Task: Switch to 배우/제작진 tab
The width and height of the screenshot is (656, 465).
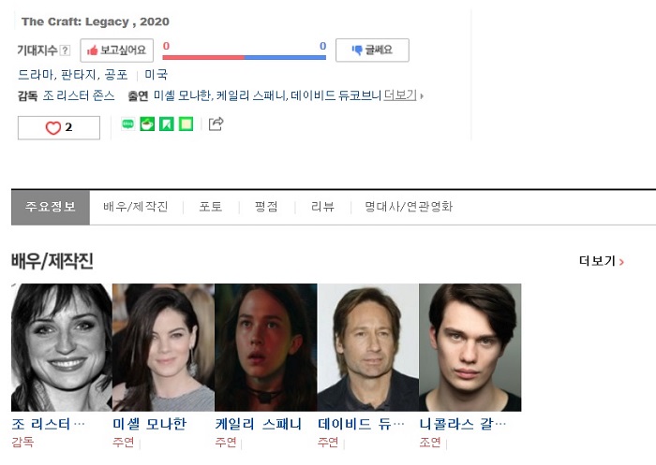Action: point(136,207)
